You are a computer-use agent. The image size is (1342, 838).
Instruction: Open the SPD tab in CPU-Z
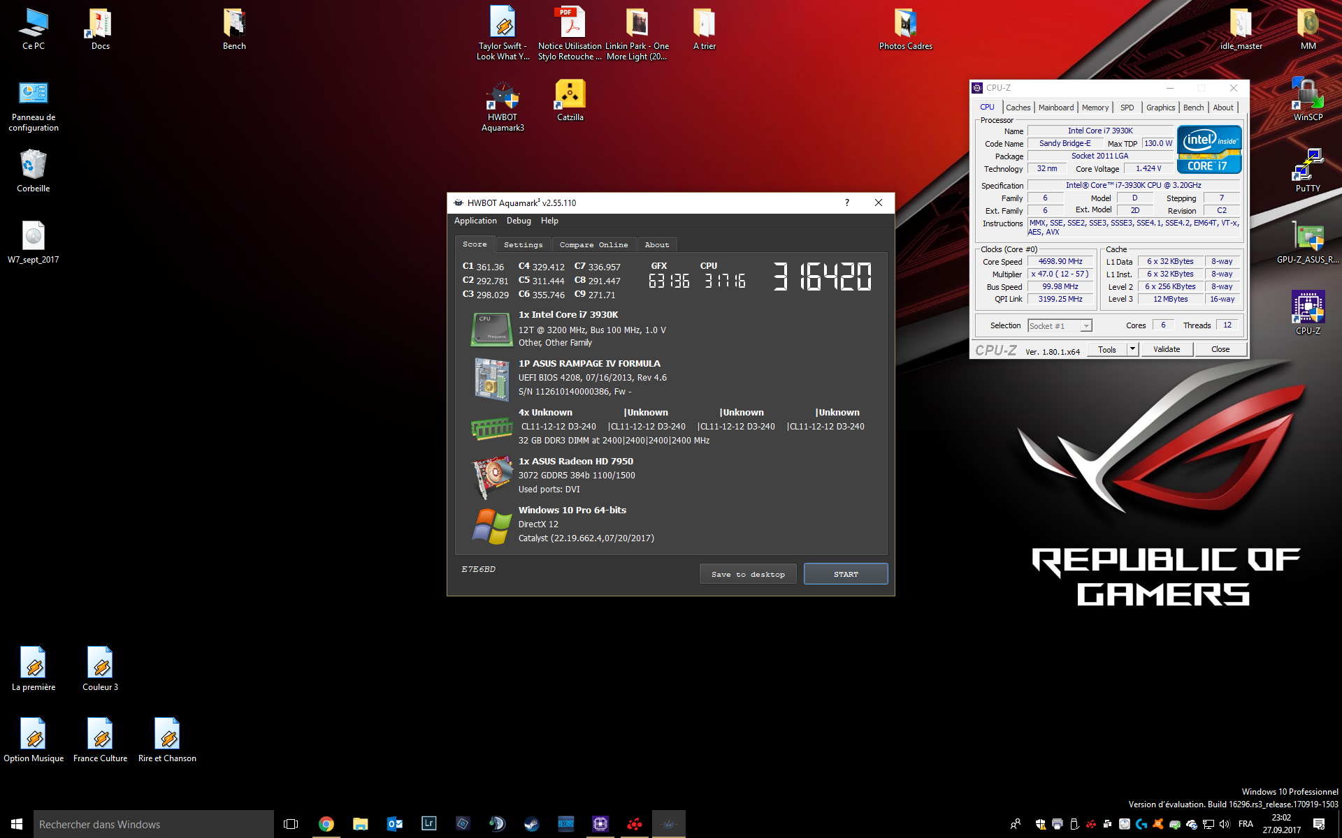[x=1127, y=108]
